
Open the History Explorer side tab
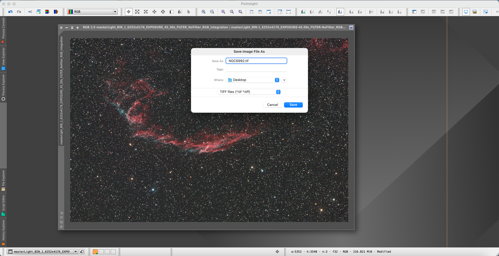click(x=3, y=232)
